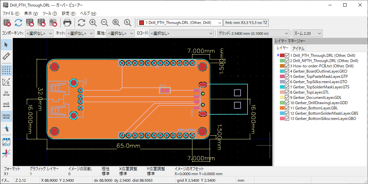The width and height of the screenshot is (368, 184).
Task: Switch to the アイテム tab
Action: 298,48
